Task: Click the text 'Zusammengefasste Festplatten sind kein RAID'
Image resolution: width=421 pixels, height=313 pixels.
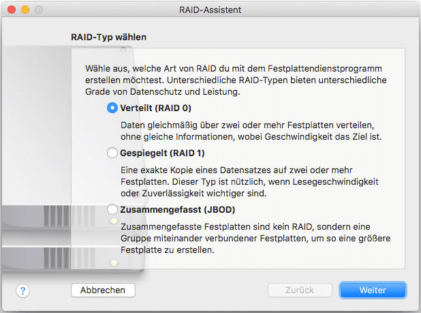Action: coord(217,227)
